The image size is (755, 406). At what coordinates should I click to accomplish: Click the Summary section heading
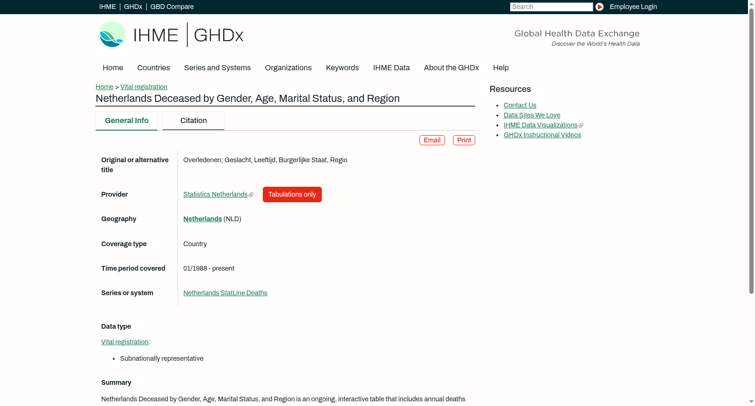(x=116, y=382)
